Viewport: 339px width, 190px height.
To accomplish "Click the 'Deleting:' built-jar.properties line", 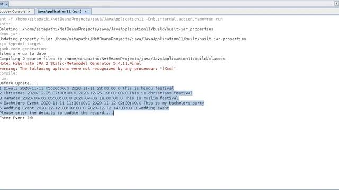I will (106, 29).
